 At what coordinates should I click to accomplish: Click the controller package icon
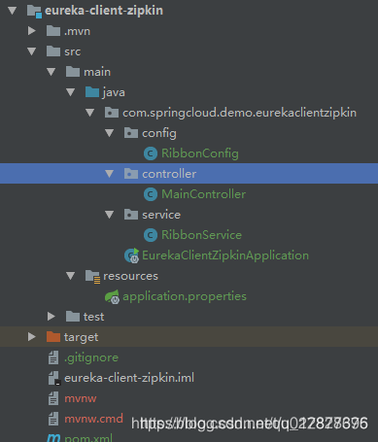131,174
